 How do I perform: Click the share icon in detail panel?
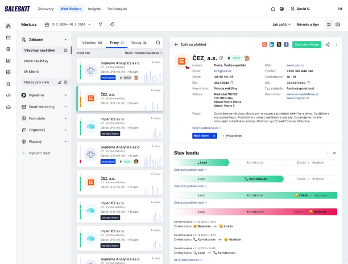point(327,45)
